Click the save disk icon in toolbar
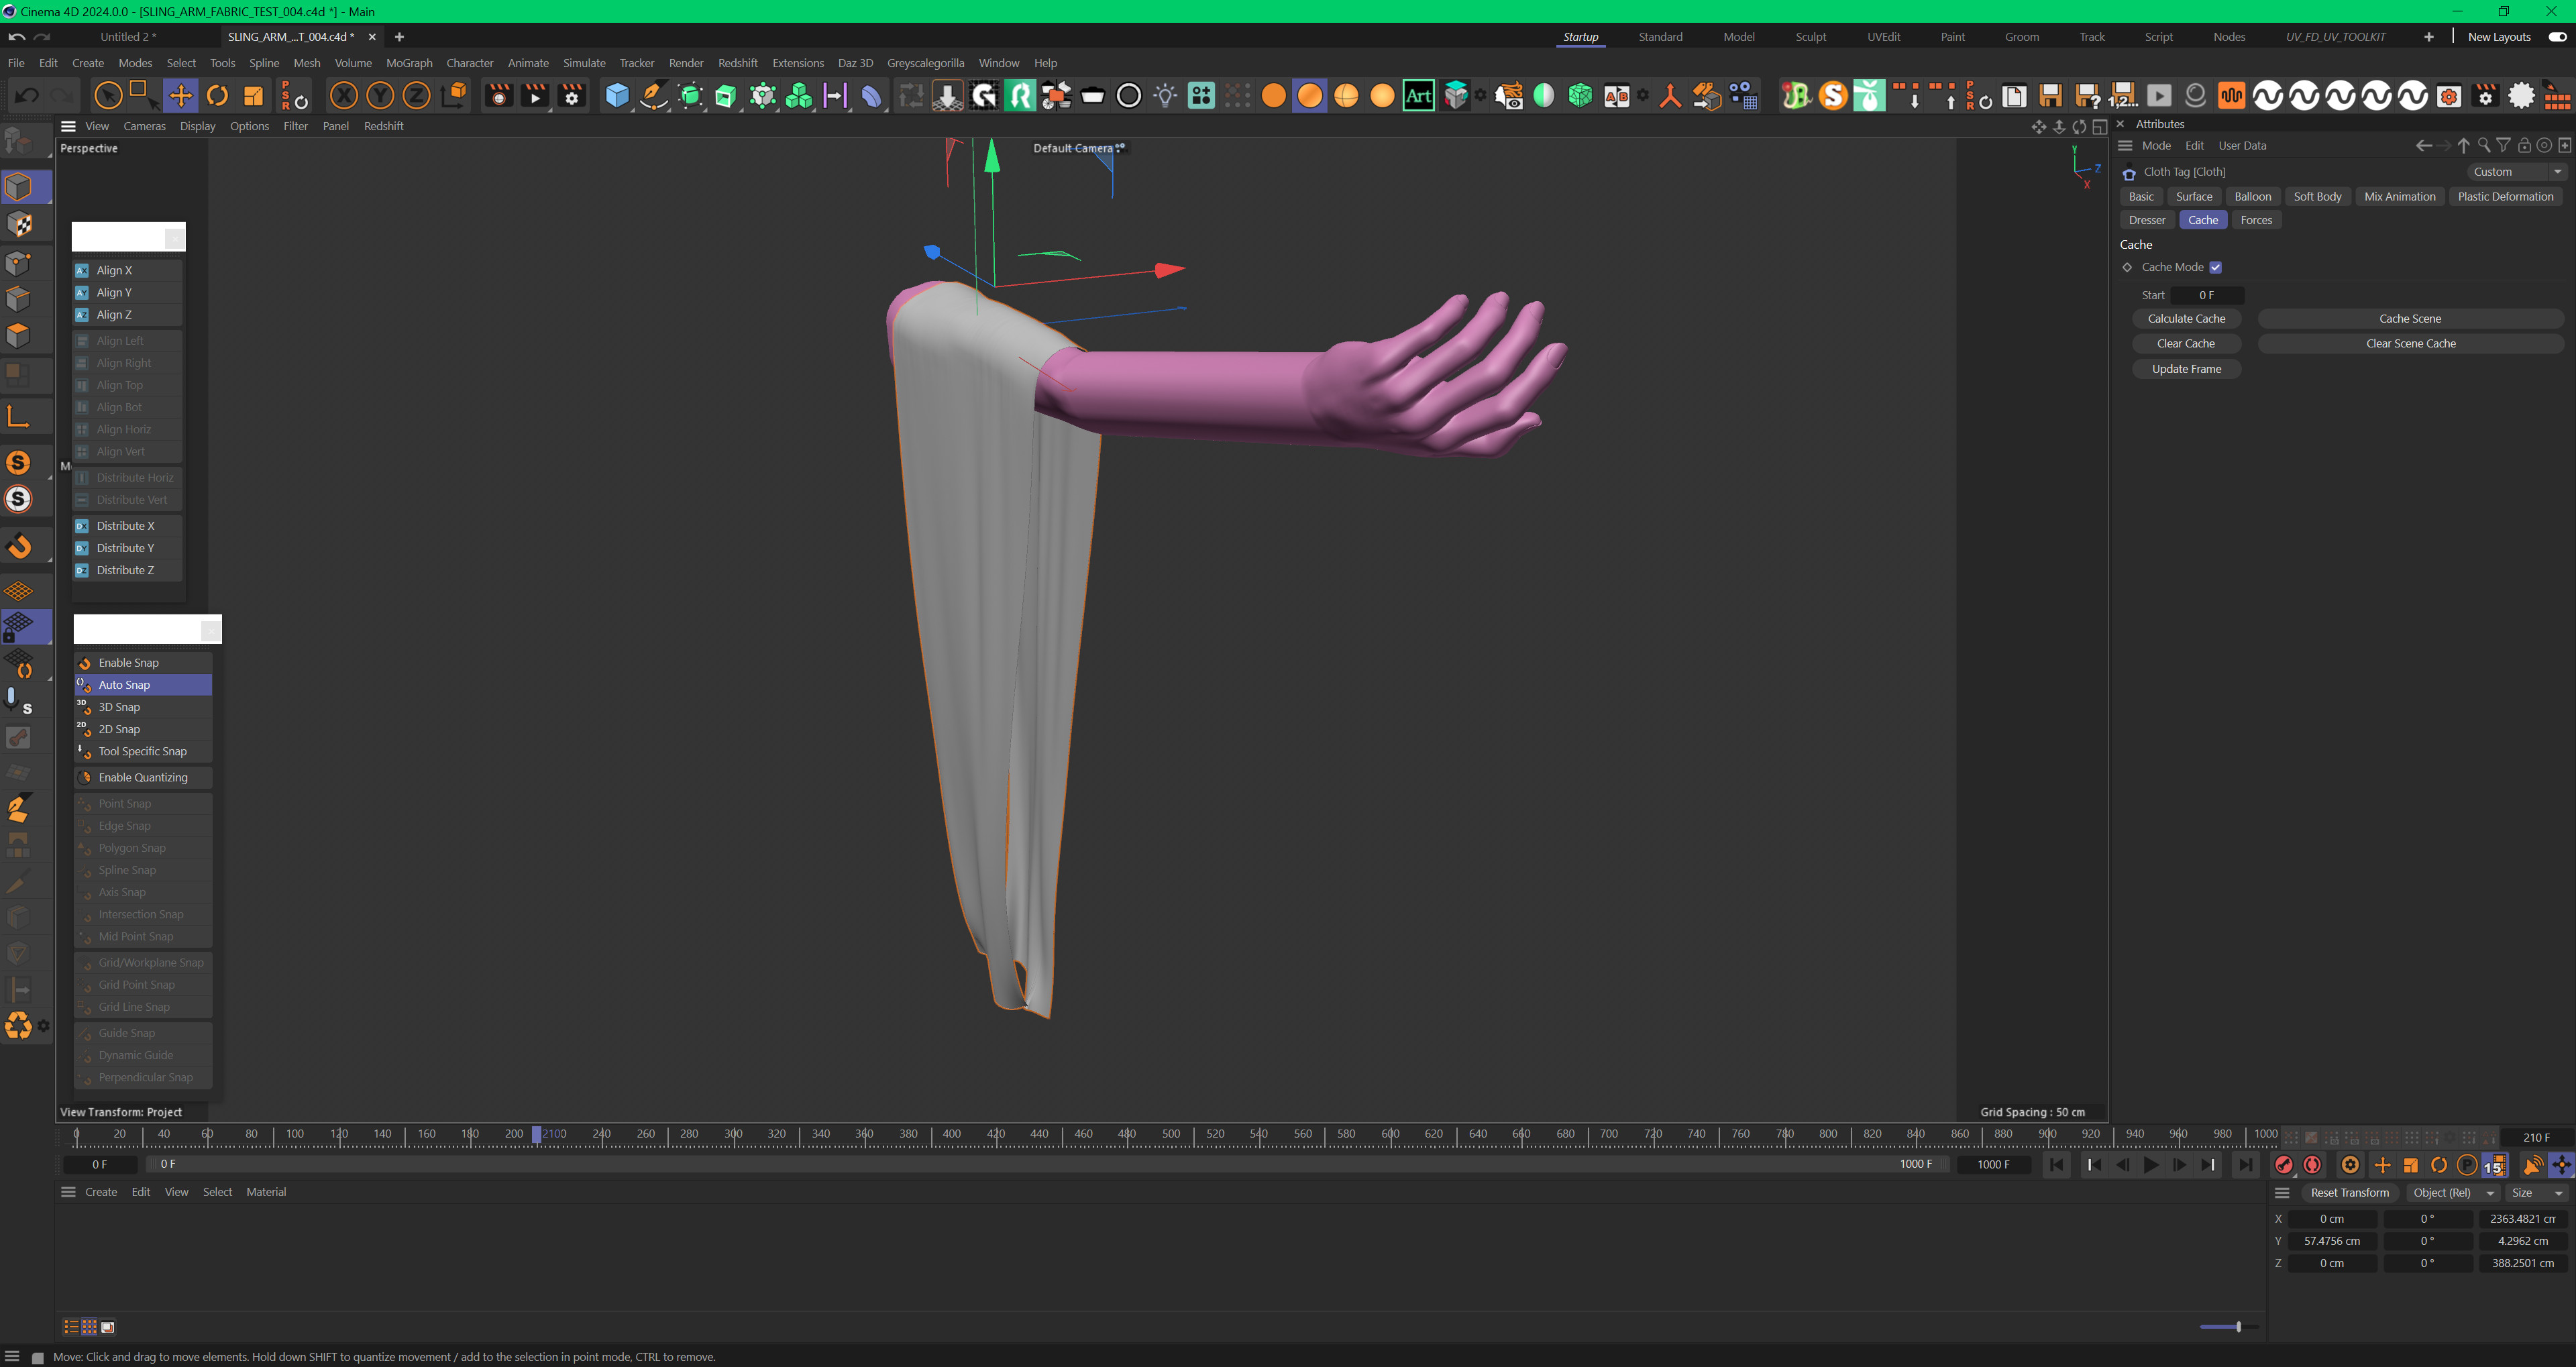 (2050, 96)
